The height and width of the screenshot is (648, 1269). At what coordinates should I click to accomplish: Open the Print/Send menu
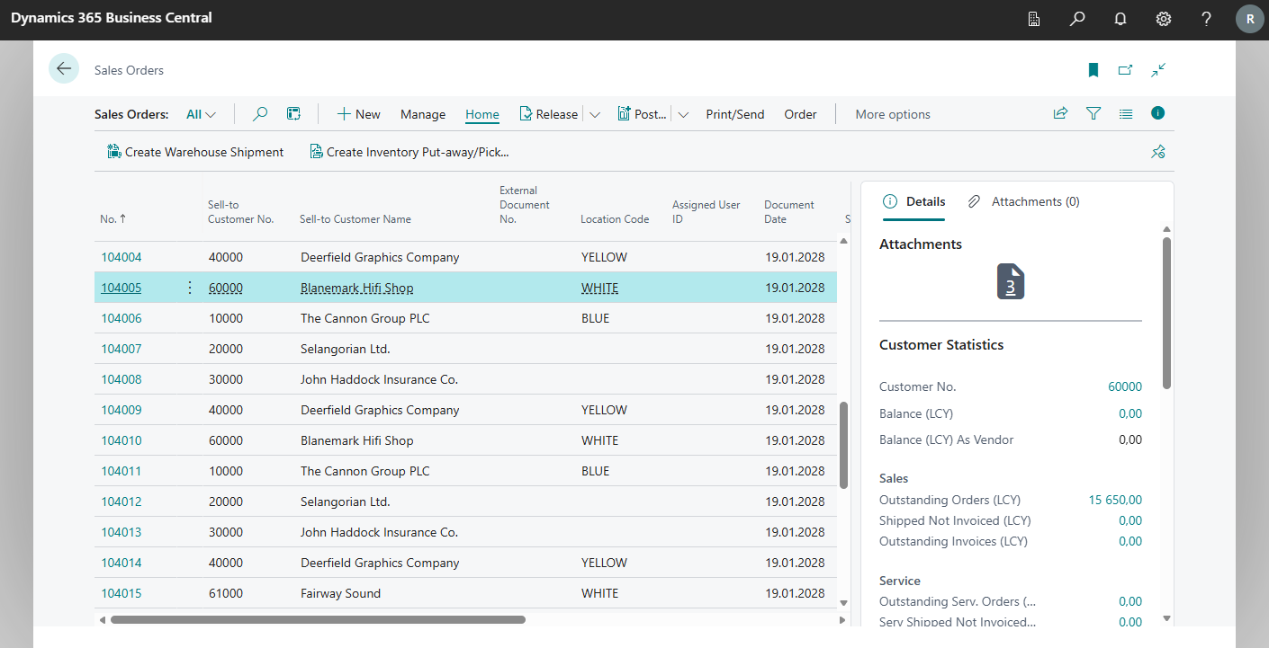(734, 114)
